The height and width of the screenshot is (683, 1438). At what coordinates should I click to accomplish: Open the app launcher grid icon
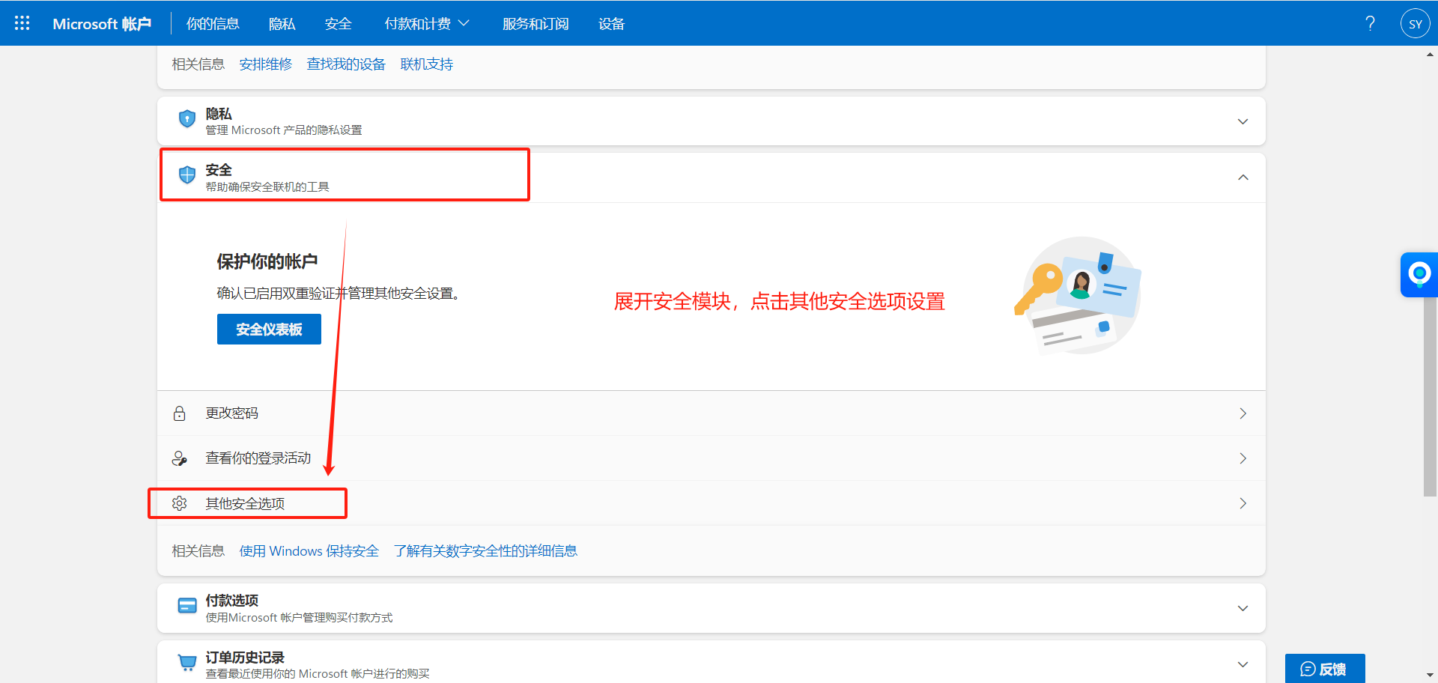pyautogui.click(x=22, y=23)
